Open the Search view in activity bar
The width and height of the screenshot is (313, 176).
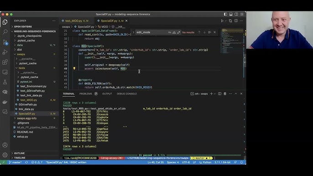pyautogui.click(x=5, y=32)
